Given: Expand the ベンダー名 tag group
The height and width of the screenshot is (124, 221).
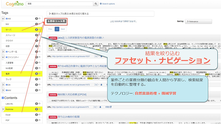Looking at the screenshot, I should pyautogui.click(x=3, y=52).
